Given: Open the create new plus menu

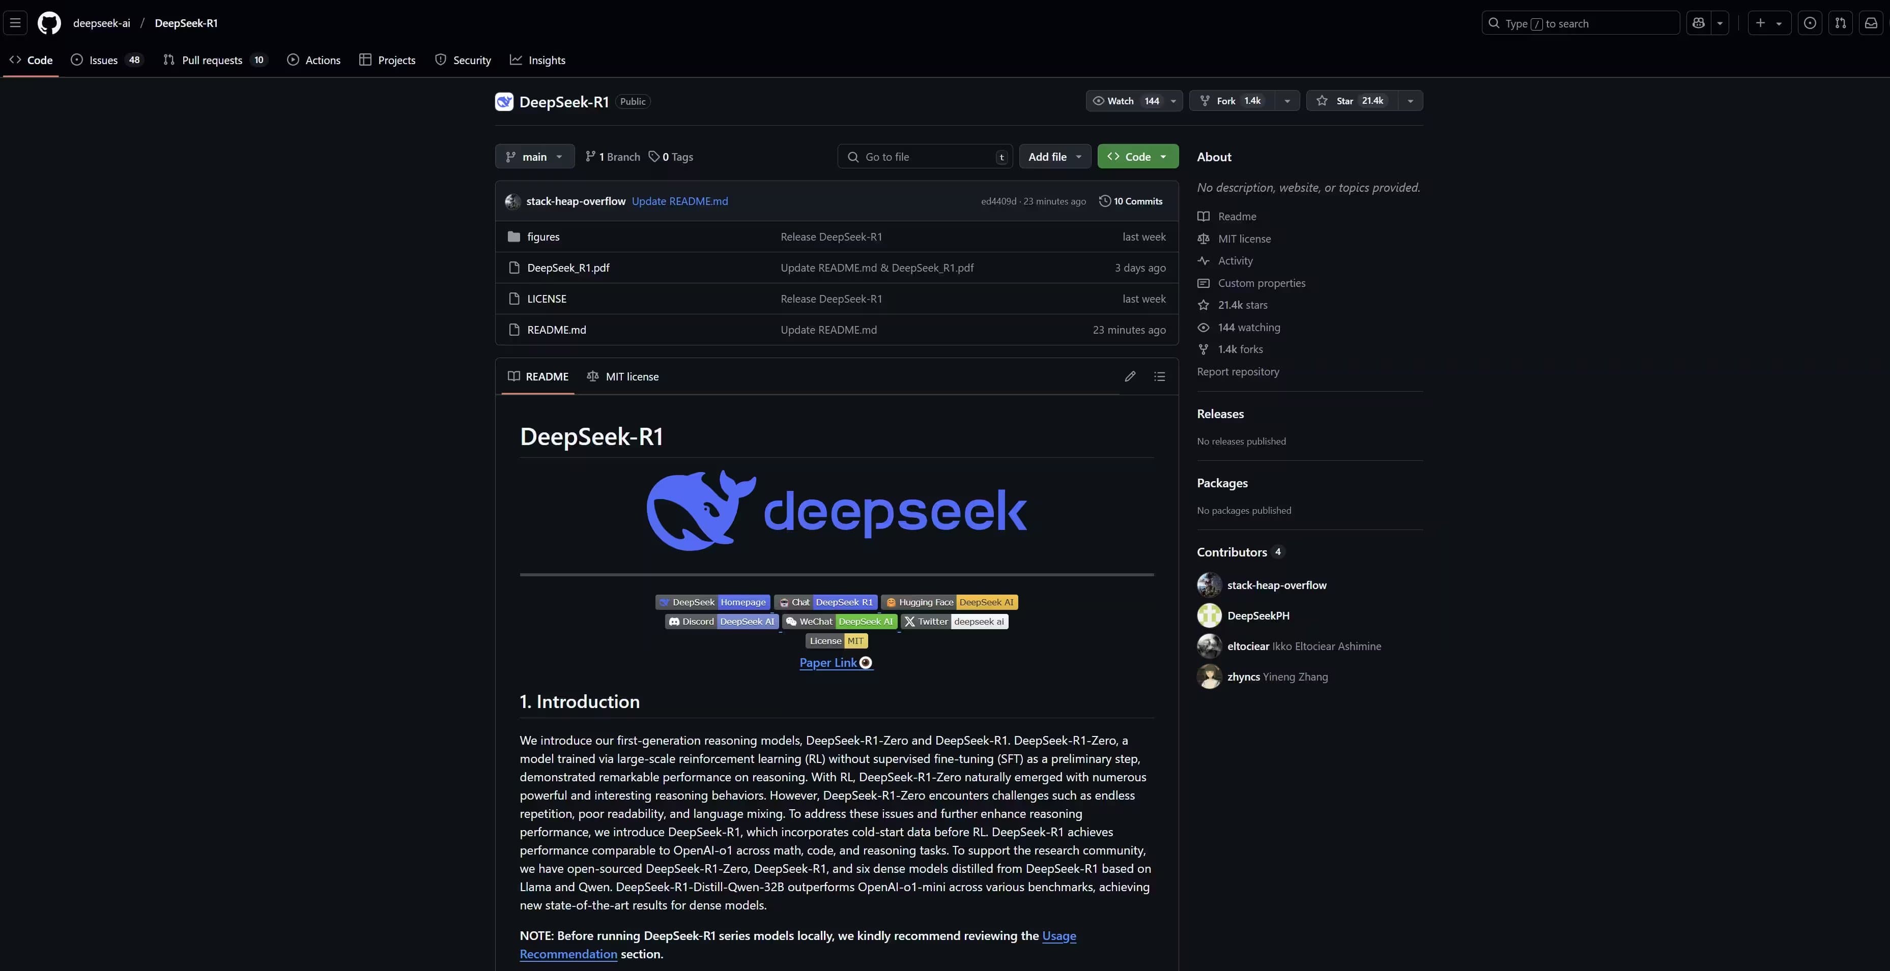Looking at the screenshot, I should click(1769, 23).
